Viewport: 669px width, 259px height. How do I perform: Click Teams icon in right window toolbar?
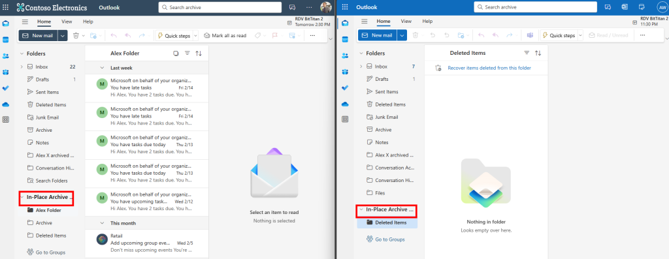pos(530,35)
